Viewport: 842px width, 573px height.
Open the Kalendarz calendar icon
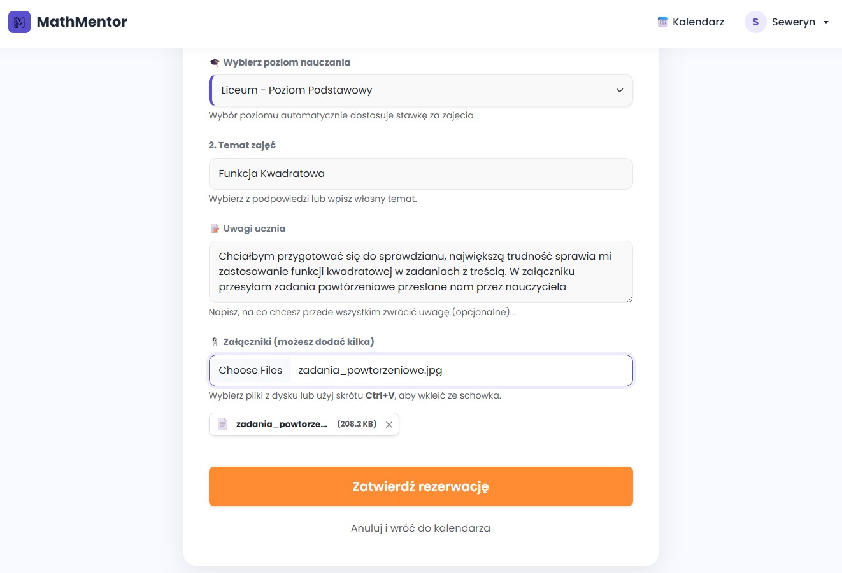pos(662,22)
